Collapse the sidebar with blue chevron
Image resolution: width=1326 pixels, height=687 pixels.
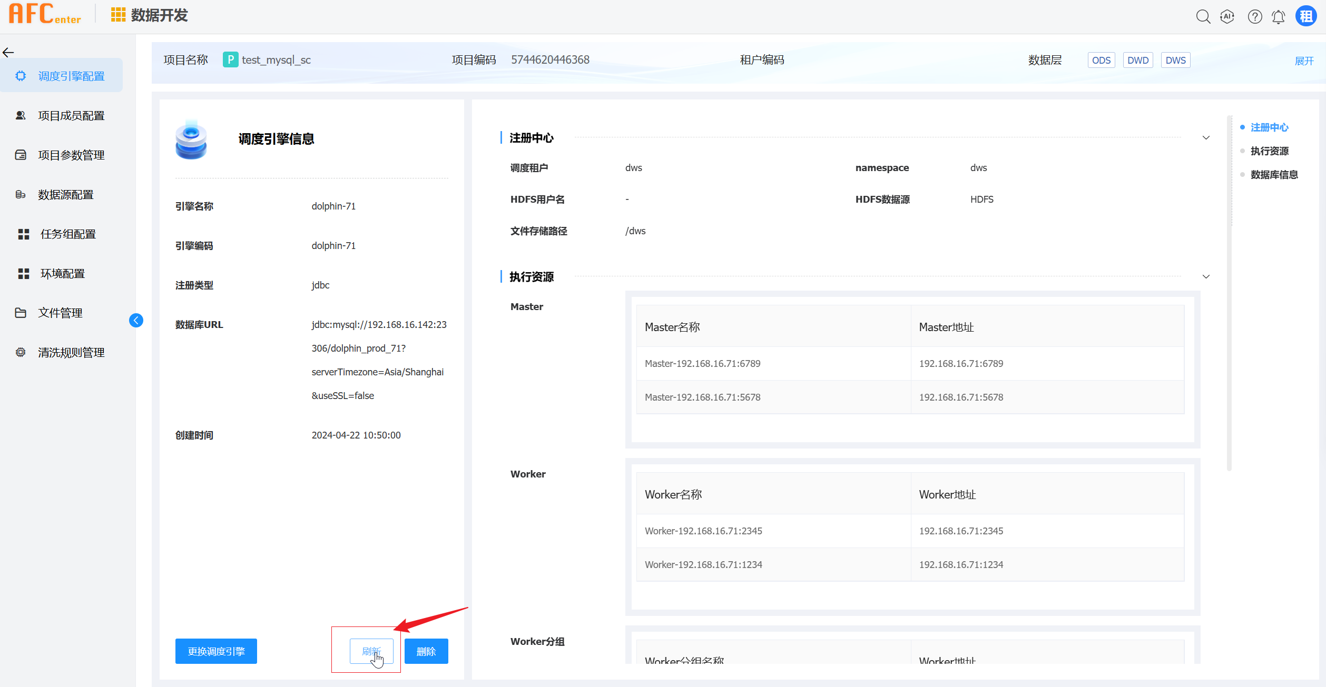[x=136, y=320]
